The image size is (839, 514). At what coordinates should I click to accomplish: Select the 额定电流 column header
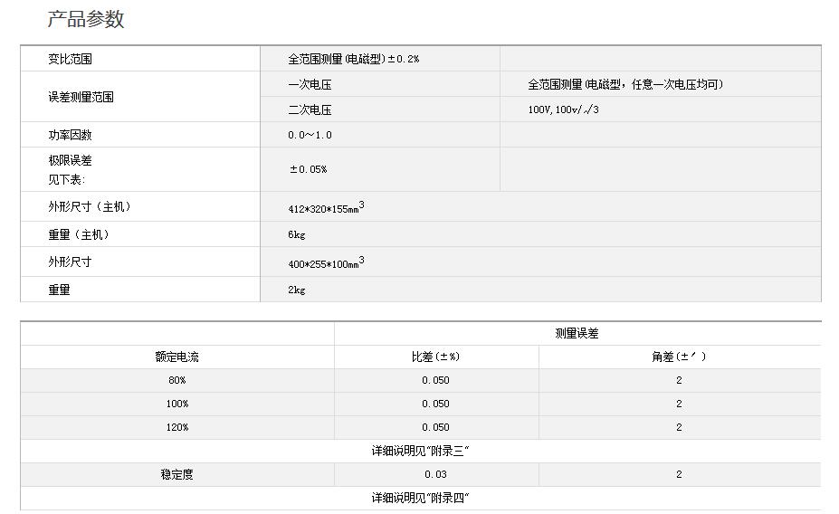tap(176, 357)
